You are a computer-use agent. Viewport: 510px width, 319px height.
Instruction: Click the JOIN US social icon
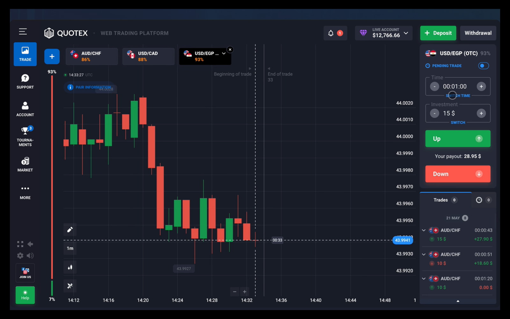point(25,273)
